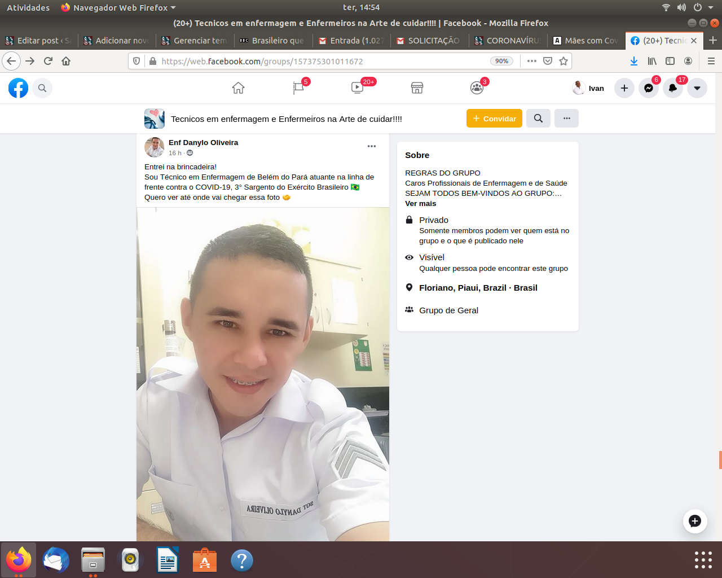
Task: Open Enf Danylo Oliveira's profile link
Action: pyautogui.click(x=203, y=143)
